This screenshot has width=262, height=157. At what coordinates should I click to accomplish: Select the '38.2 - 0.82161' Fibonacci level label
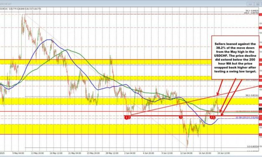pyautogui.click(x=252, y=95)
